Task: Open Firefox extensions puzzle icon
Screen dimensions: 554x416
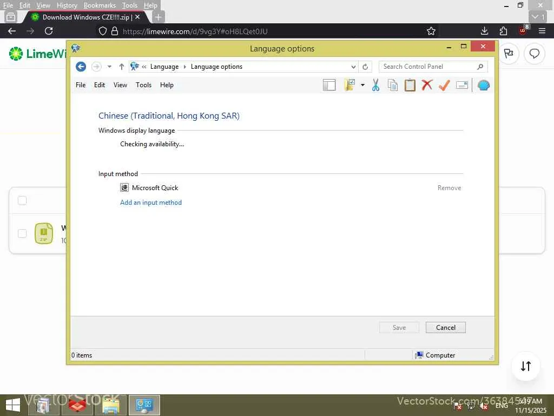Action: (x=504, y=31)
